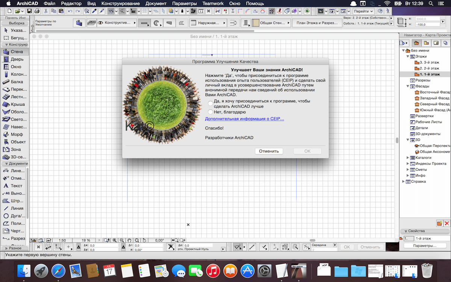
Task: Select the Объект tool
Action: click(x=14, y=142)
